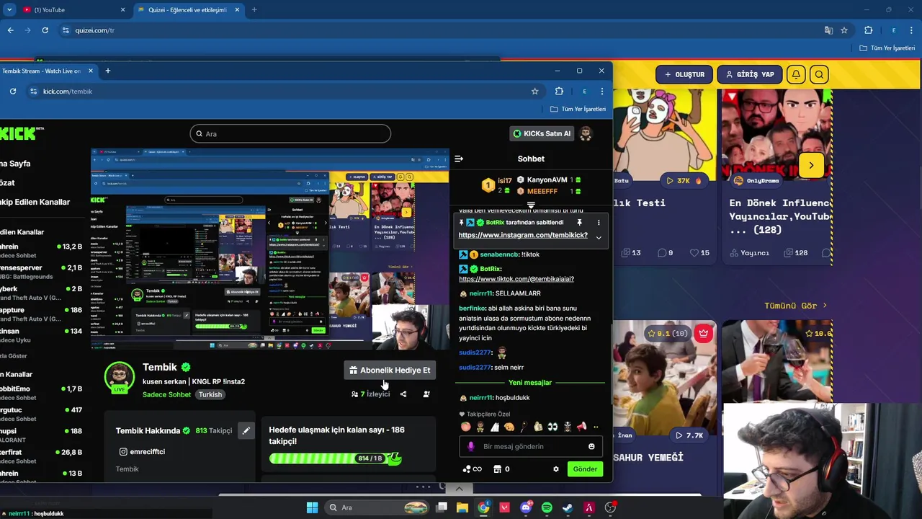The image size is (922, 519).
Task: Close the YouTube tab
Action: coord(122,10)
